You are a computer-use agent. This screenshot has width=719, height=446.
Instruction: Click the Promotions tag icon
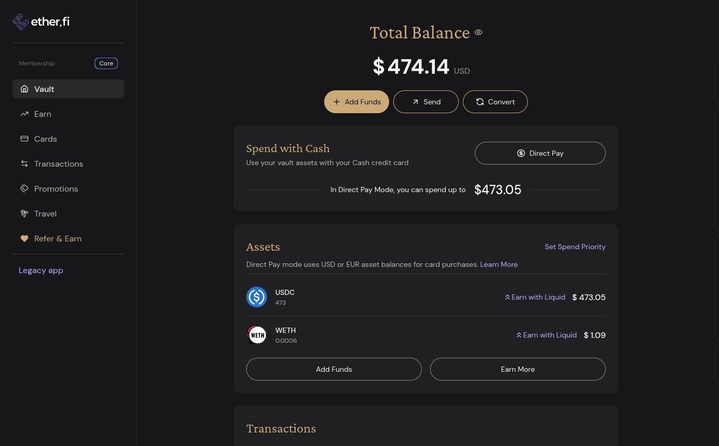[24, 188]
